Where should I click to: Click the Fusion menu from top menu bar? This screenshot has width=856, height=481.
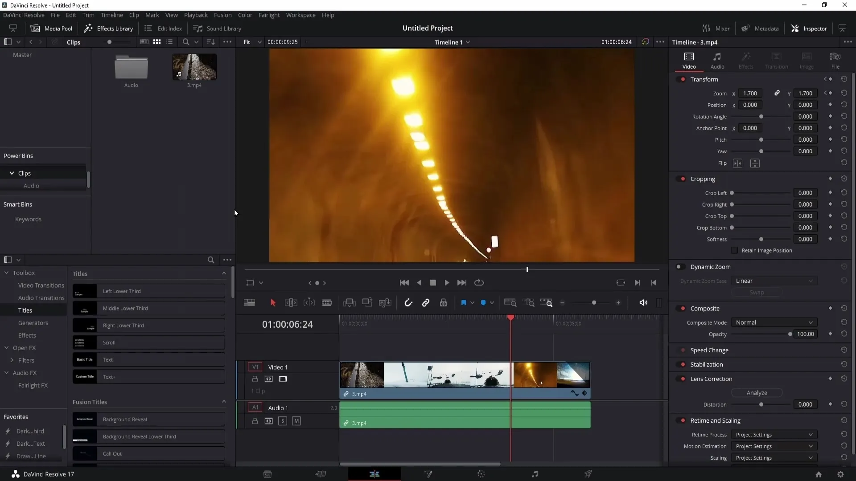coord(222,15)
